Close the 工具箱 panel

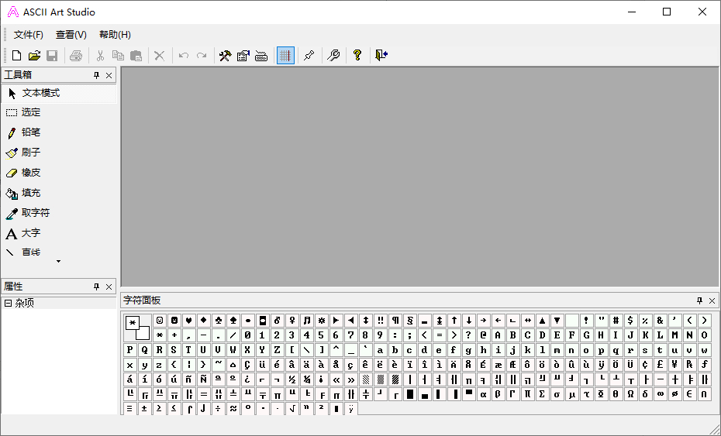pos(109,75)
